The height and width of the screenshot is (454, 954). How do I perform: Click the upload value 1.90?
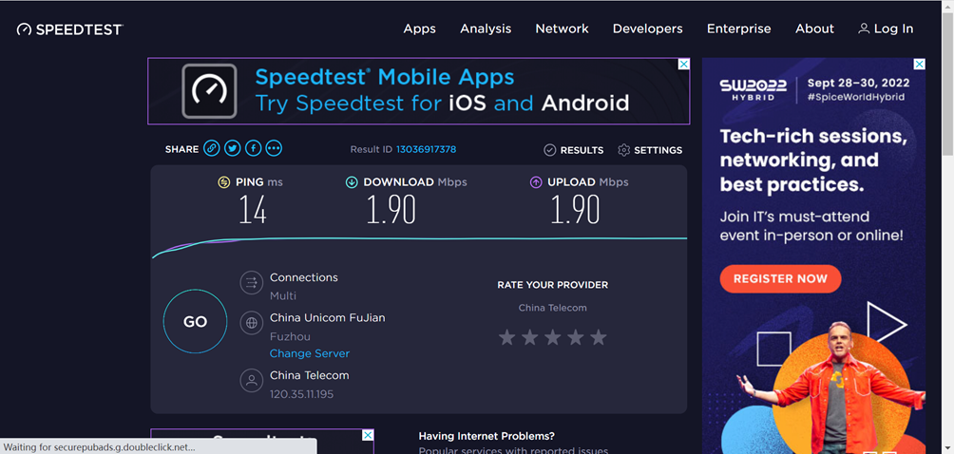pyautogui.click(x=575, y=210)
